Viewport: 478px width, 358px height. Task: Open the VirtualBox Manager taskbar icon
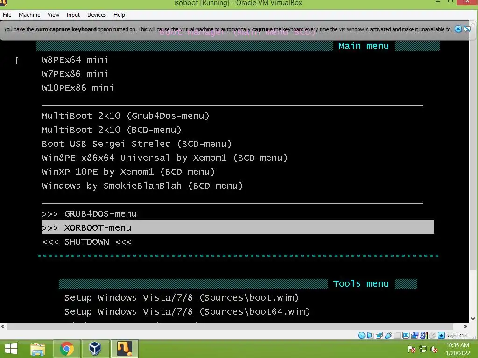(x=95, y=349)
